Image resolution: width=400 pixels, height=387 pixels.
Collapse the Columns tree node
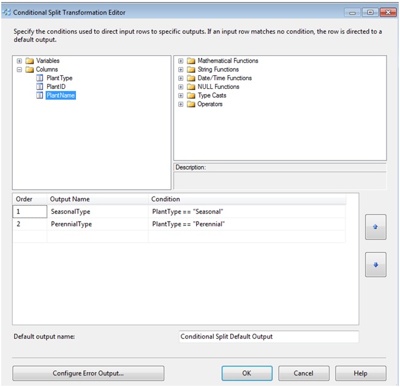click(20, 70)
